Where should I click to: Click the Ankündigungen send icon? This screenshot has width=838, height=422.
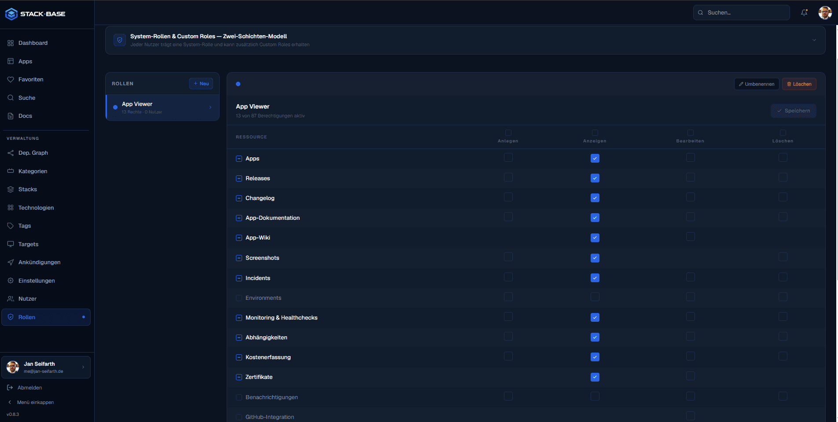click(x=11, y=262)
